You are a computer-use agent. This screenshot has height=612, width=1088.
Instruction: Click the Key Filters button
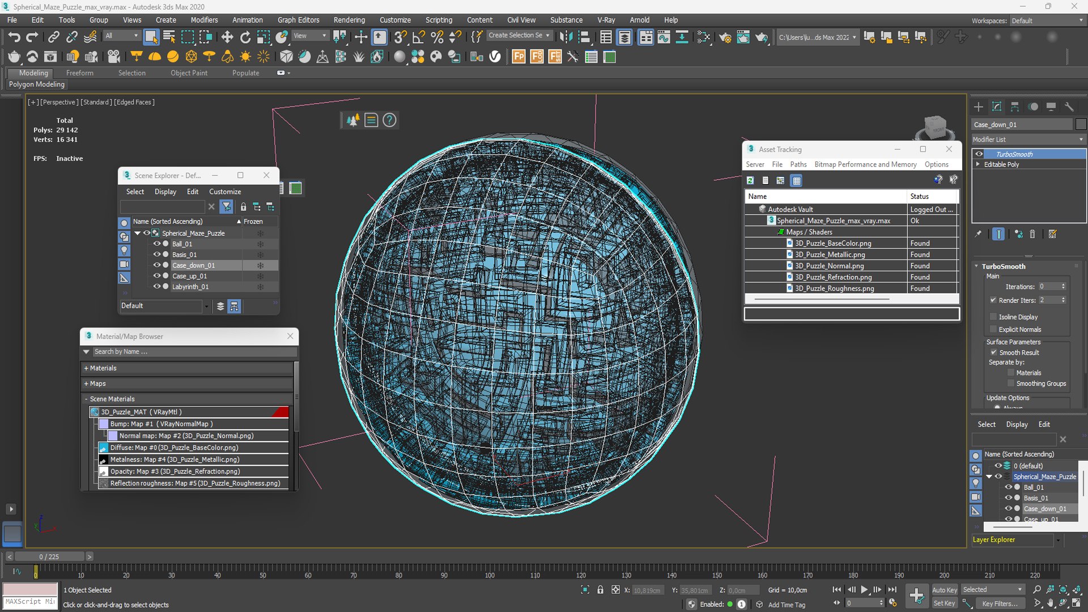[1000, 603]
